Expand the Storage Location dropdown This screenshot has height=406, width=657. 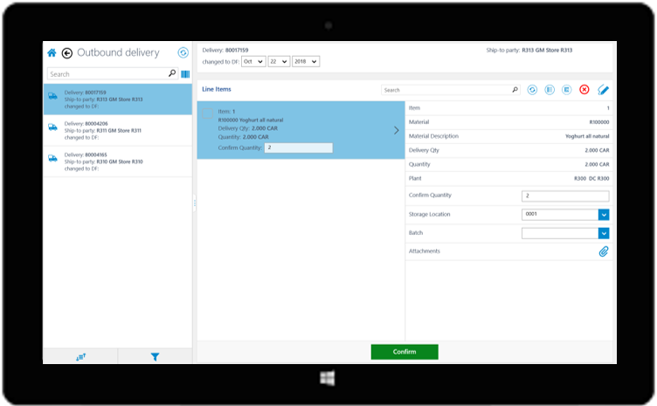tap(603, 214)
